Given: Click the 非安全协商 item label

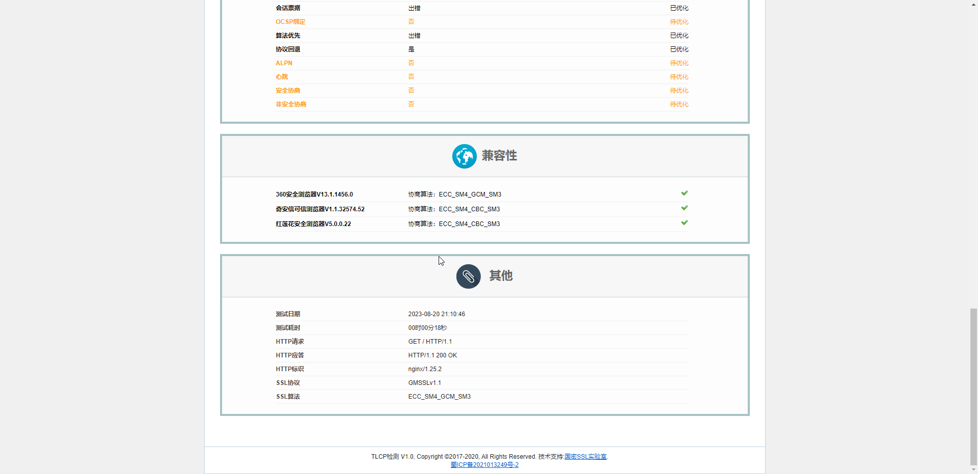Looking at the screenshot, I should (x=291, y=104).
